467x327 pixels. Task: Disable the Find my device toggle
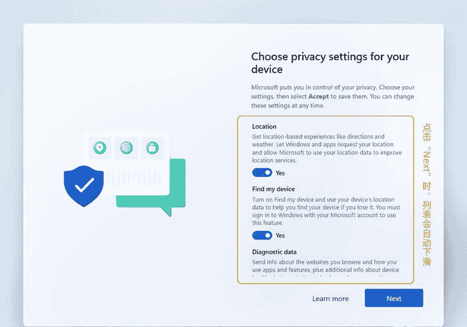(262, 236)
